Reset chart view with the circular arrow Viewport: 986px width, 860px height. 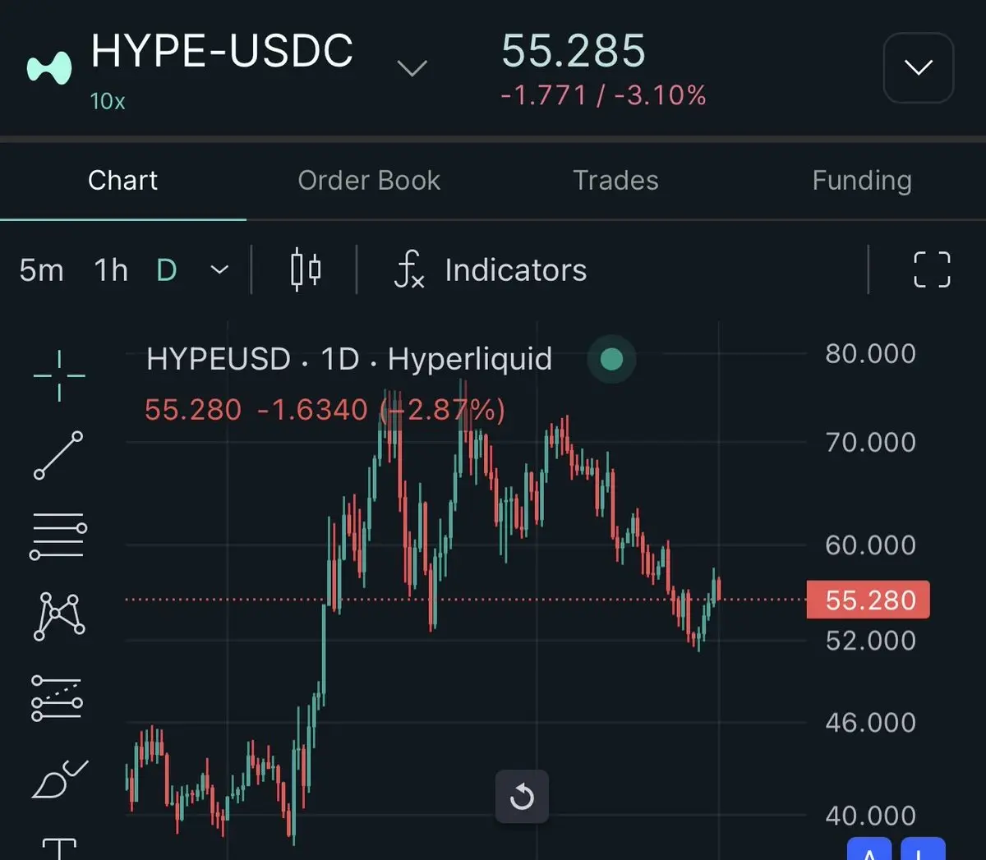tap(522, 797)
